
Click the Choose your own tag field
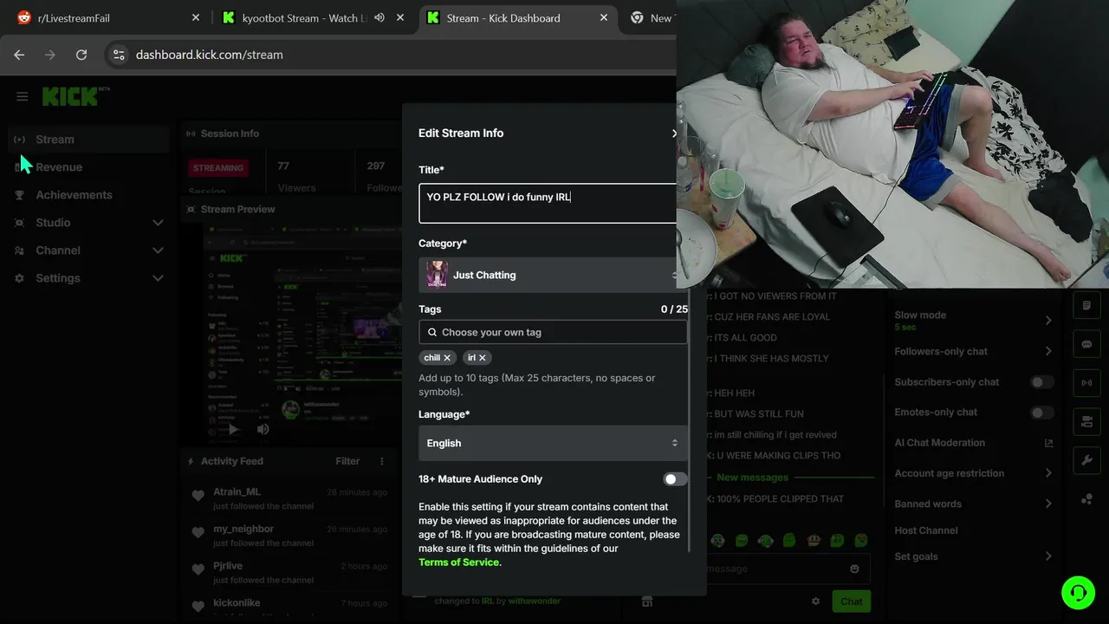tap(553, 332)
